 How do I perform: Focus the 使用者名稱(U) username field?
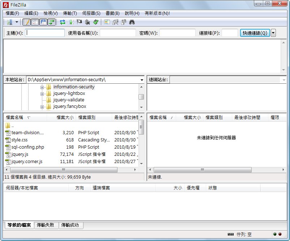point(118,33)
